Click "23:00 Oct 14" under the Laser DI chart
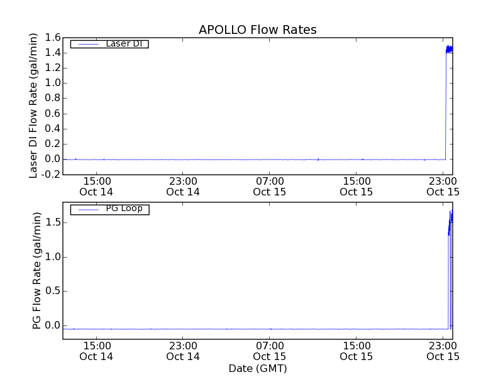The height and width of the screenshot is (377, 503). pos(183,187)
